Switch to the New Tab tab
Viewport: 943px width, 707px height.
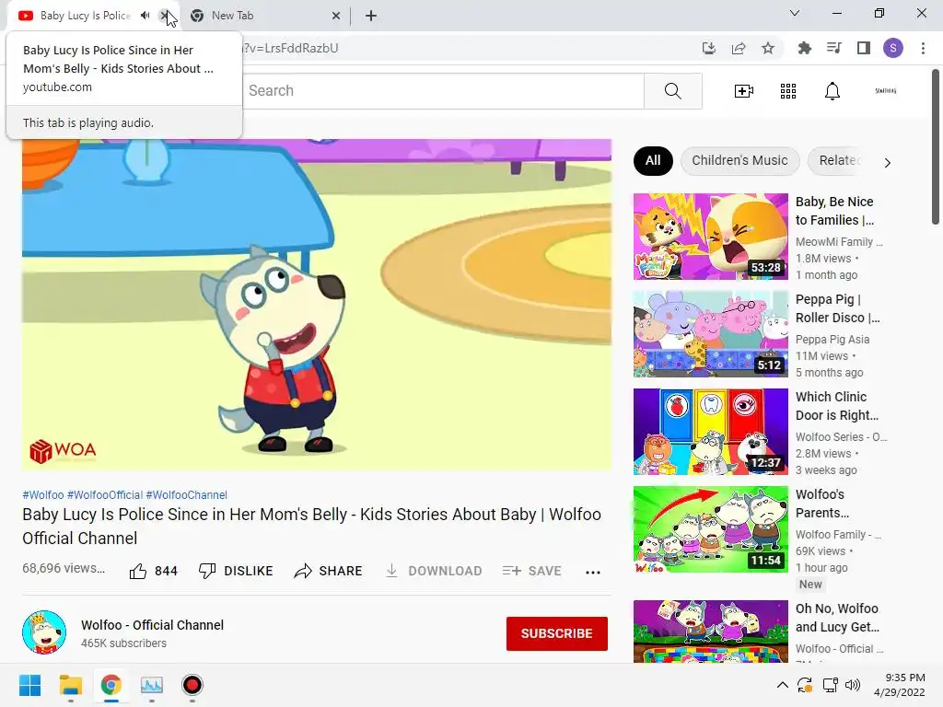click(264, 16)
